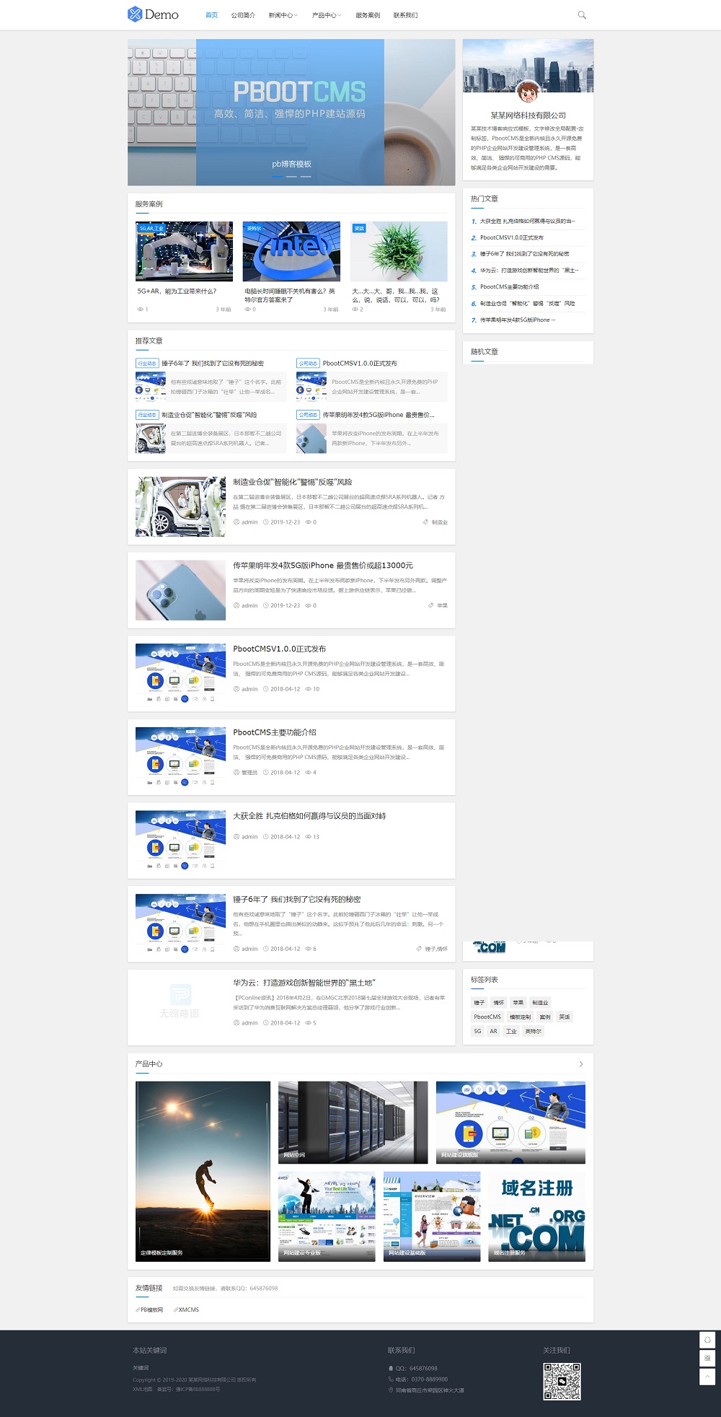Open the Intel case thumbnail

click(291, 251)
